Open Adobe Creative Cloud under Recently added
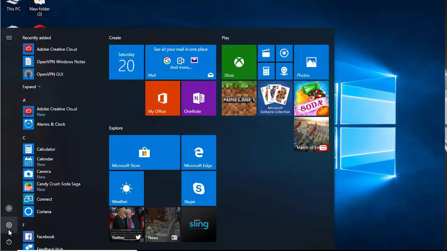This screenshot has height=251, width=447. tap(63, 49)
